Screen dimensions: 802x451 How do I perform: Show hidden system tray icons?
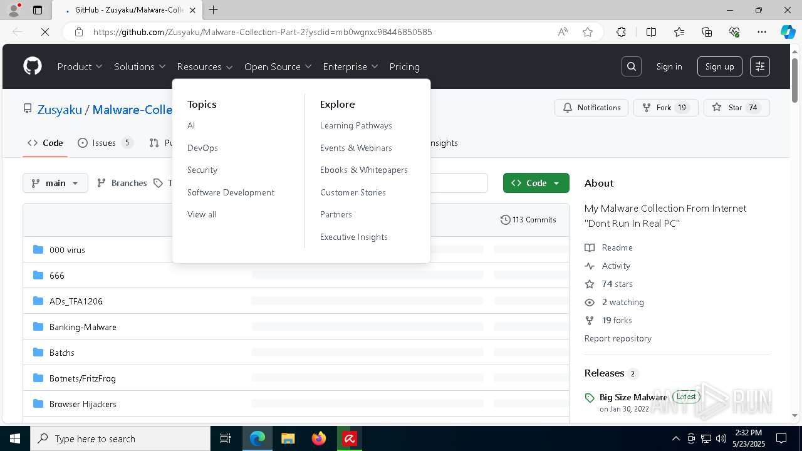pyautogui.click(x=675, y=438)
